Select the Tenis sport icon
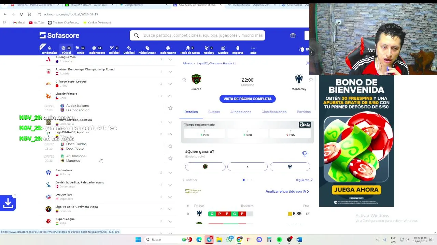 (x=80, y=50)
